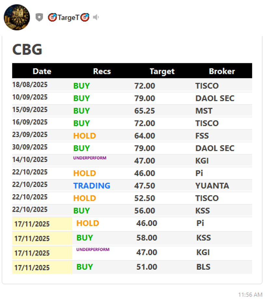The height and width of the screenshot is (299, 265).
Task: Click the 11:56 AM message timestamp
Action: coord(250,294)
